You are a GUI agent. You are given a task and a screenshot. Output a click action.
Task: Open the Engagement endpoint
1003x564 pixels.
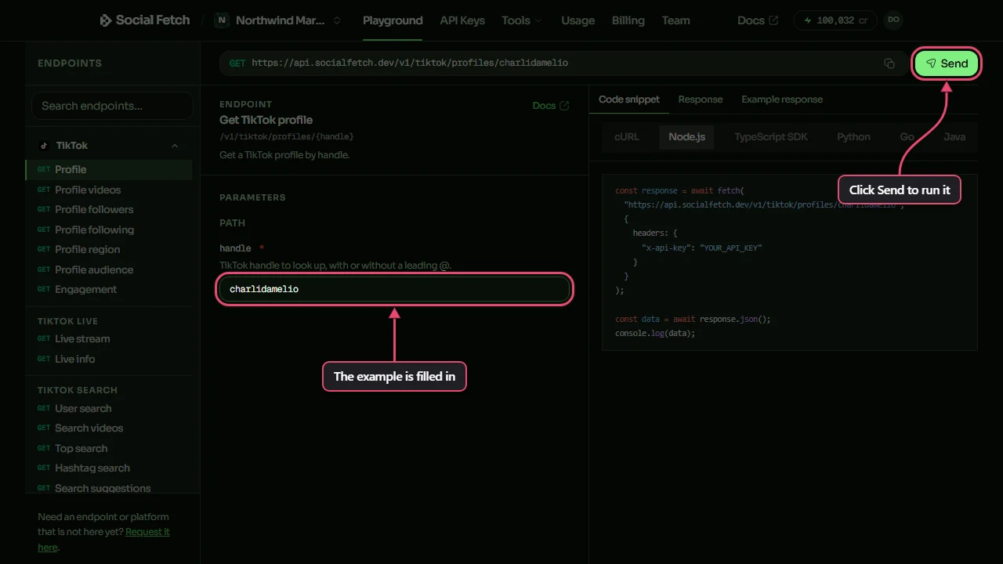109,289
